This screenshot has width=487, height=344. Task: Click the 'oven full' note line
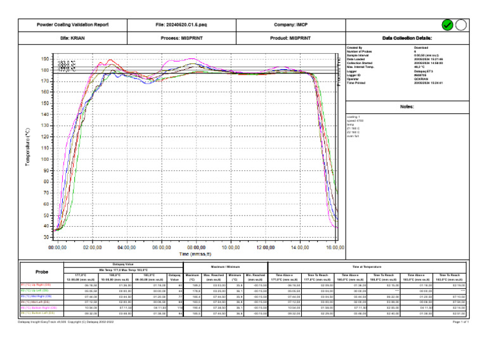pyautogui.click(x=353, y=136)
